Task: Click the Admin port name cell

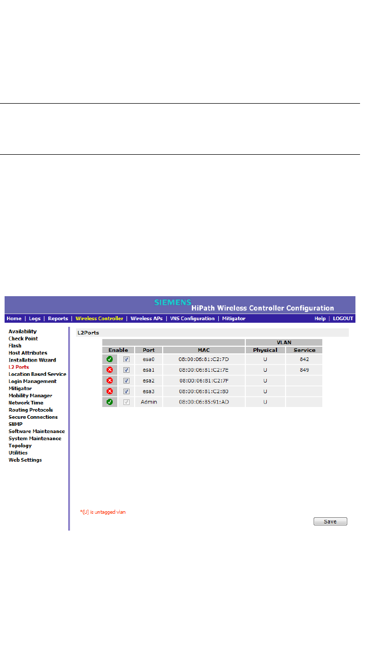Action: (x=149, y=402)
